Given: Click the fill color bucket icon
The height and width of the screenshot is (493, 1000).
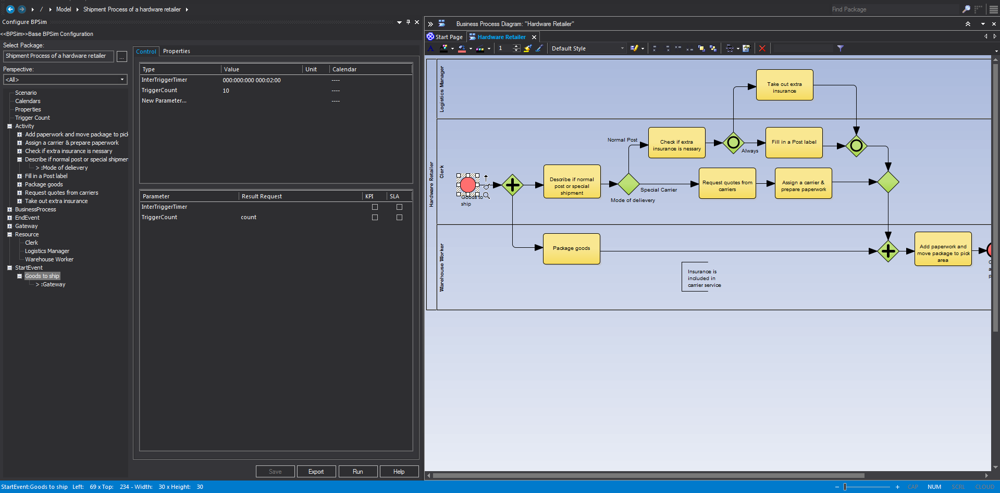Looking at the screenshot, I should (462, 48).
